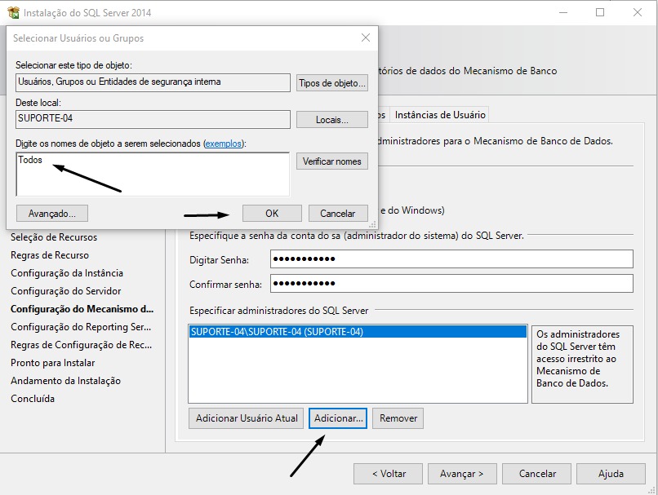The image size is (658, 495).
Task: Select Seleção de Recursos step
Action: tap(54, 237)
